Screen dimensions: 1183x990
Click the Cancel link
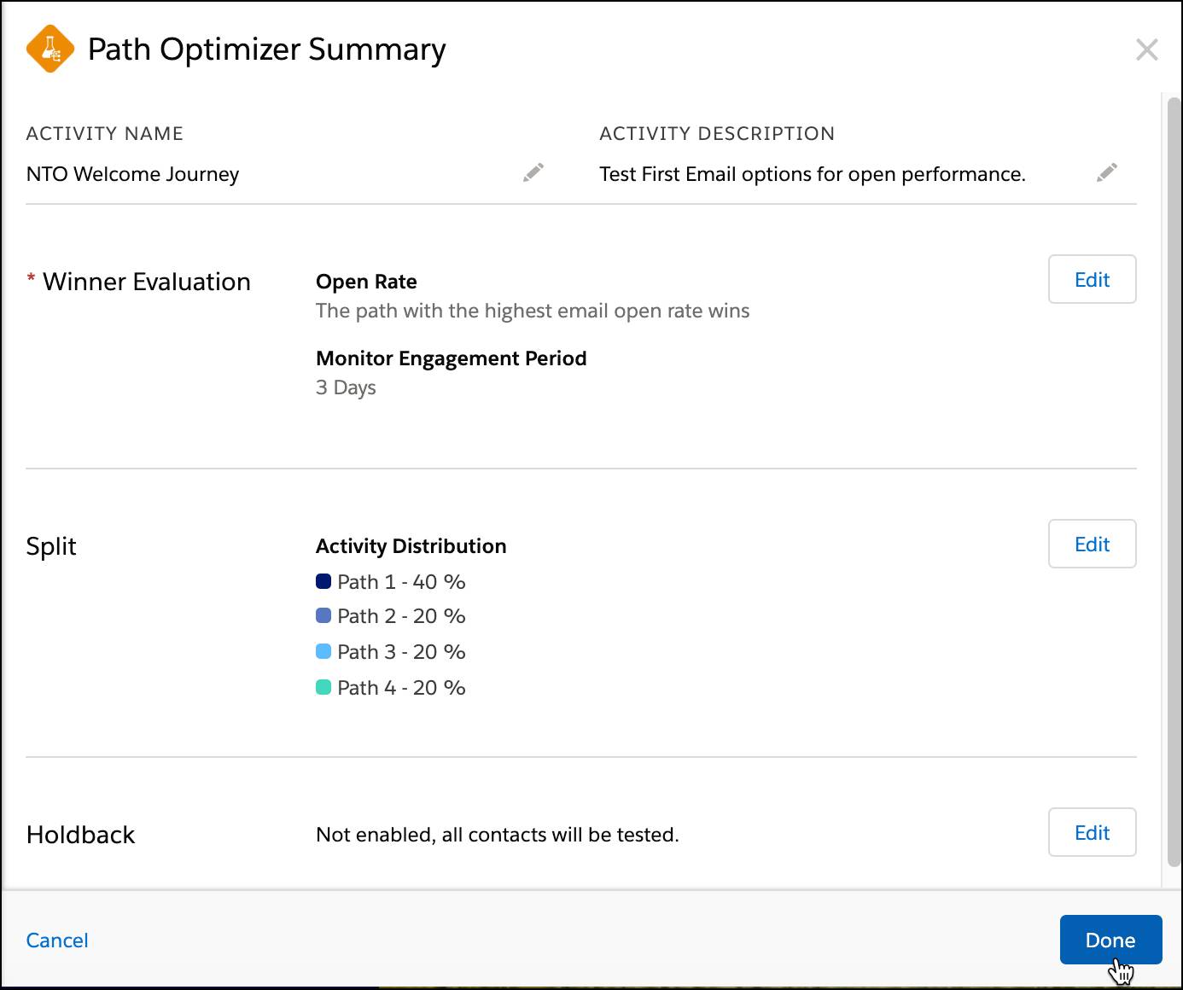[57, 940]
